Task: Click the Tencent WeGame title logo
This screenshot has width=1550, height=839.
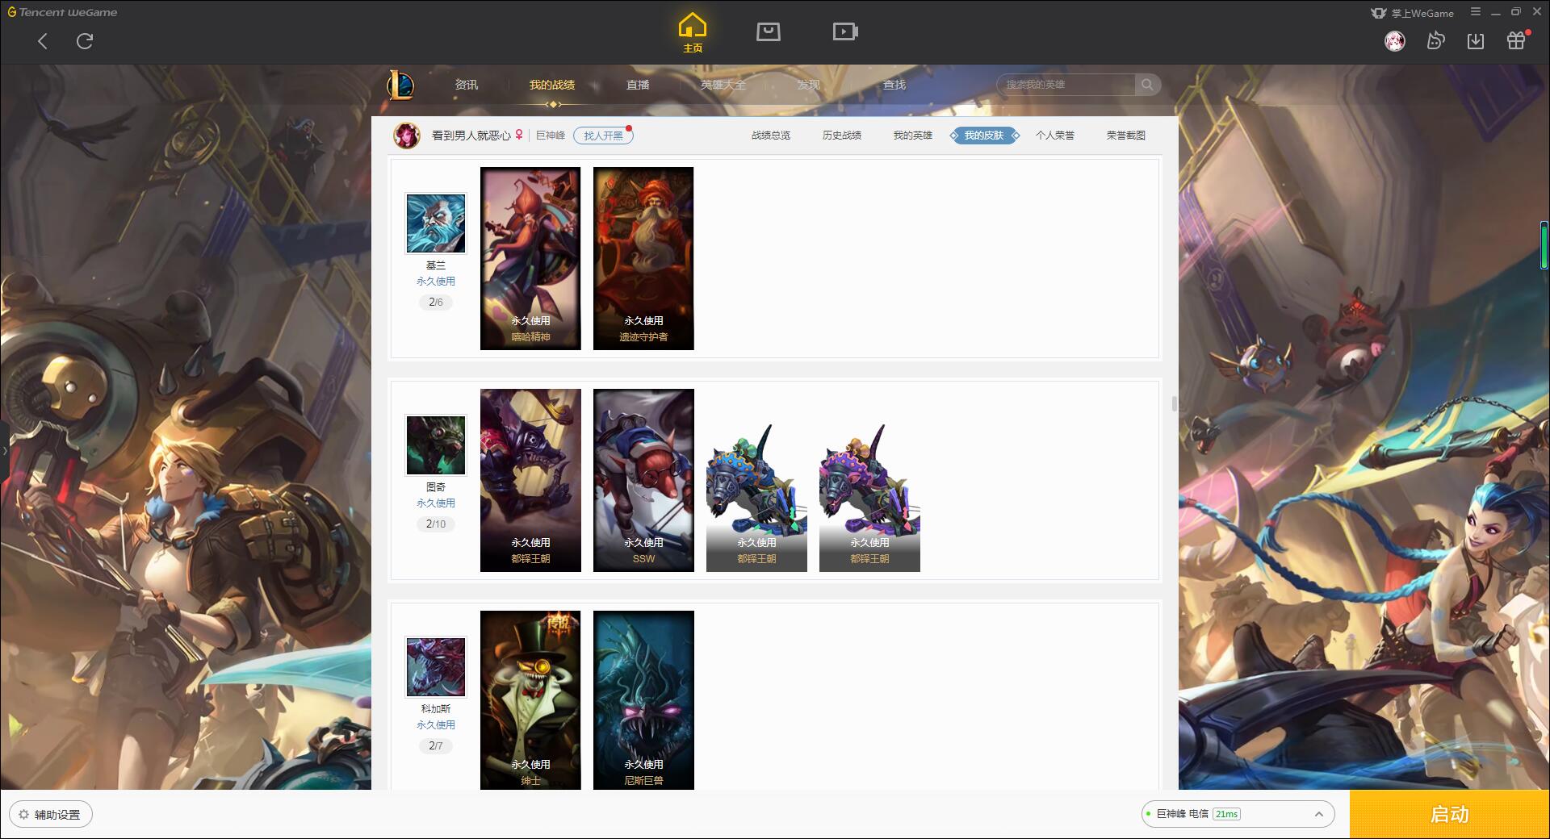Action: coord(62,12)
